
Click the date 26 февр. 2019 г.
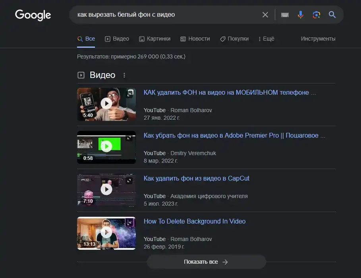[x=164, y=247]
